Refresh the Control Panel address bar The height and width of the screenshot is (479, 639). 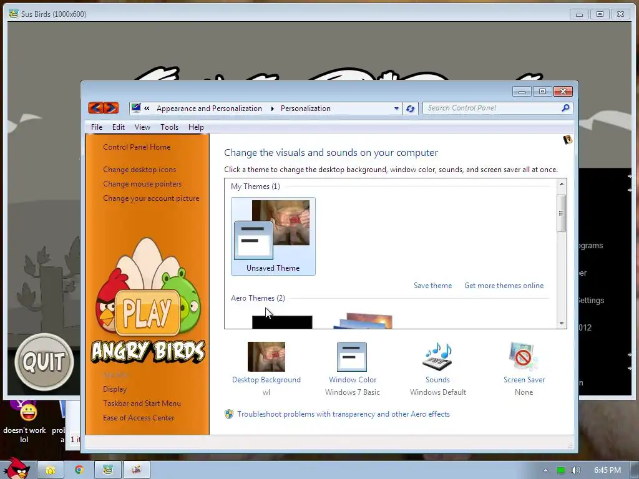[x=411, y=109]
